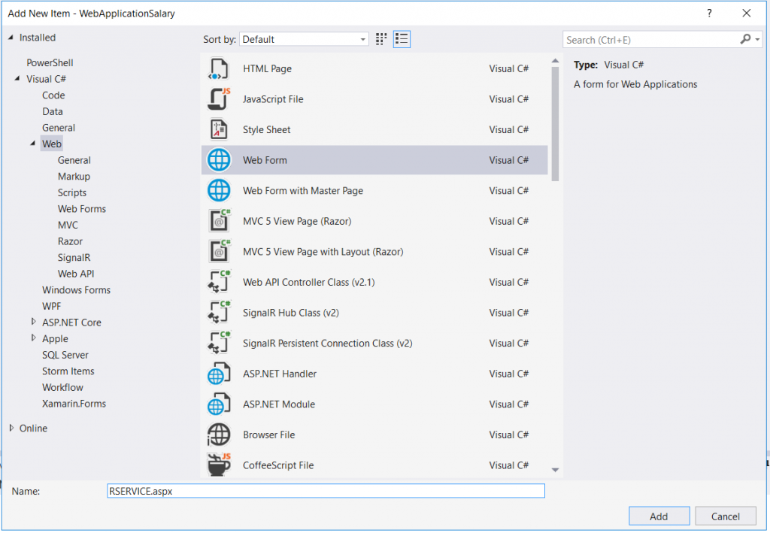The width and height of the screenshot is (770, 533).
Task: Click the SignalR Hub Class icon
Action: coord(219,313)
